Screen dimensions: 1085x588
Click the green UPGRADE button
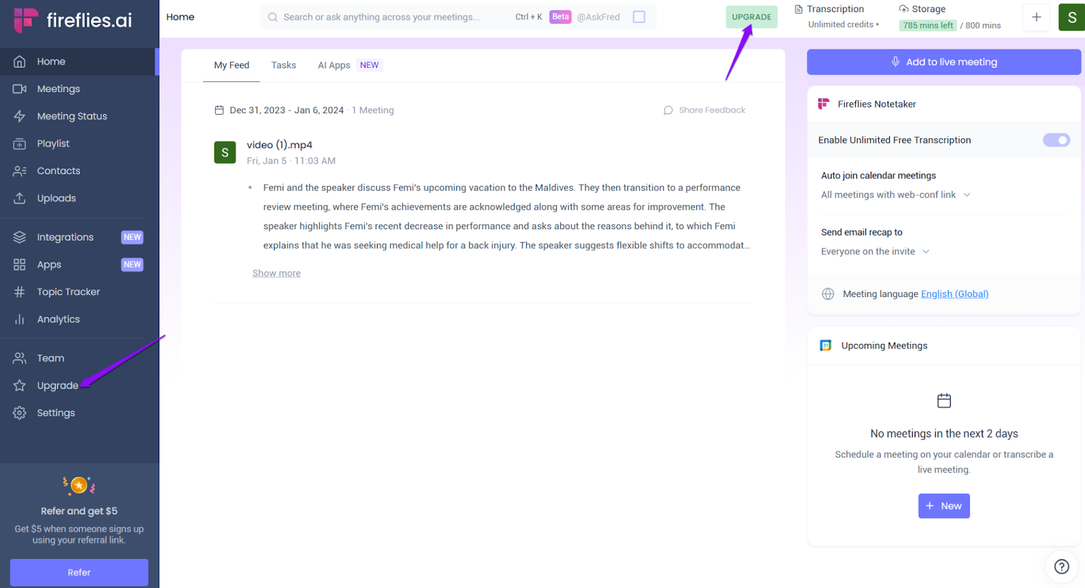751,17
